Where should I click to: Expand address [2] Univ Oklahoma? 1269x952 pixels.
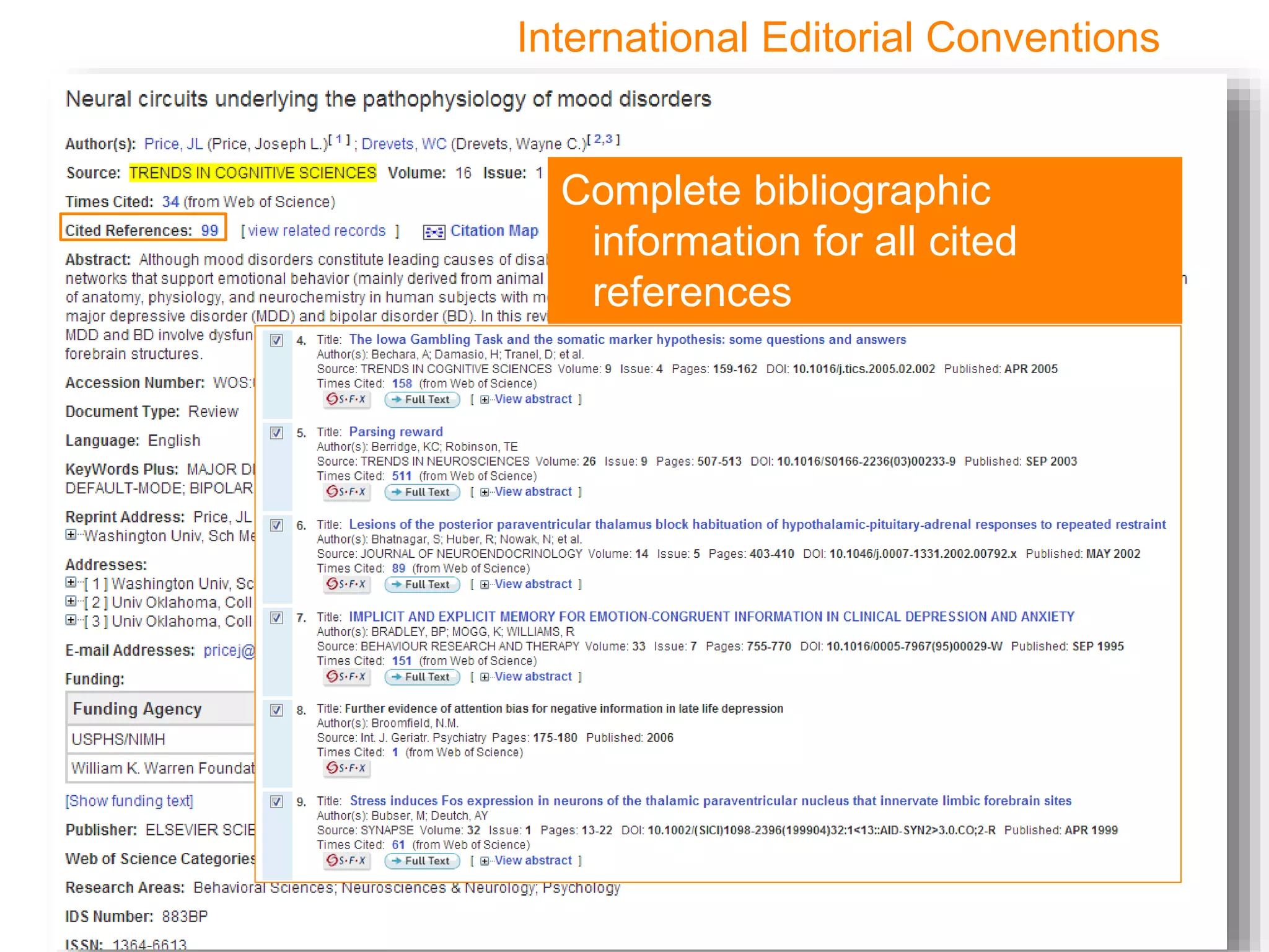71,601
